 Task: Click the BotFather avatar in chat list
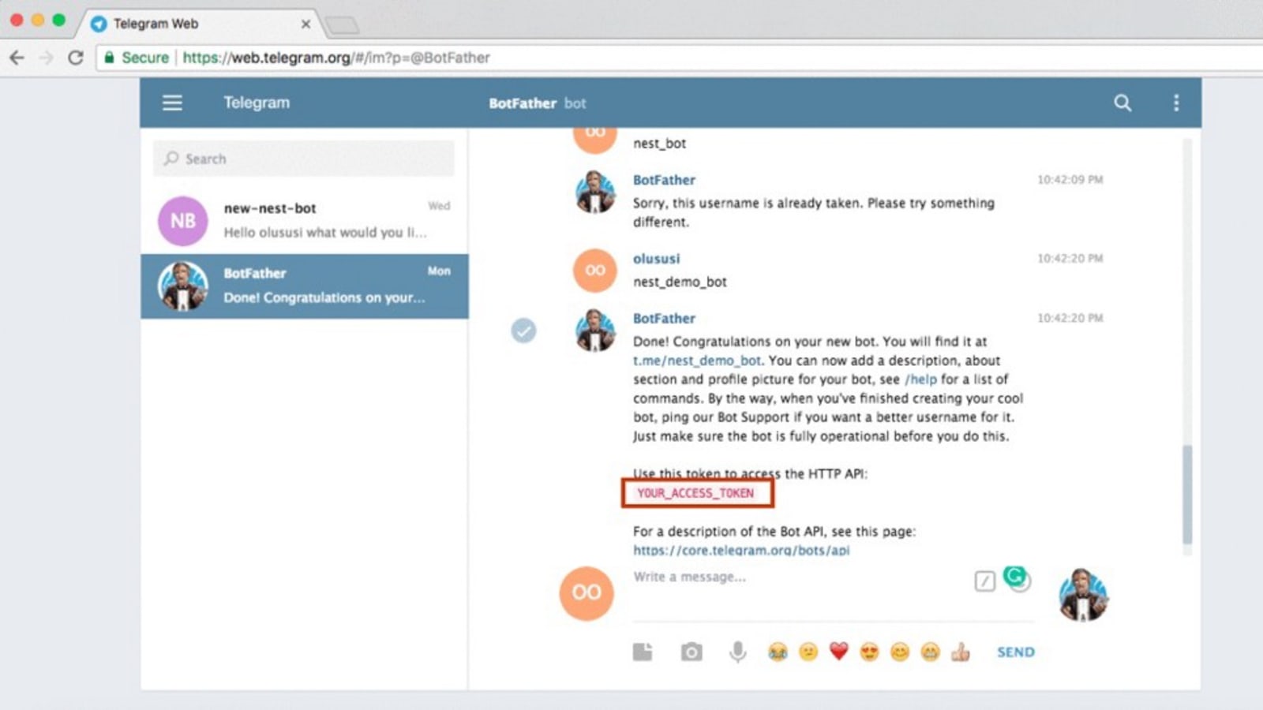[183, 286]
